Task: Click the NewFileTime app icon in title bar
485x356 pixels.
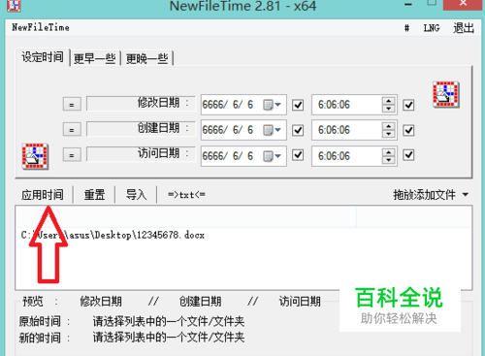Action: (14, 6)
